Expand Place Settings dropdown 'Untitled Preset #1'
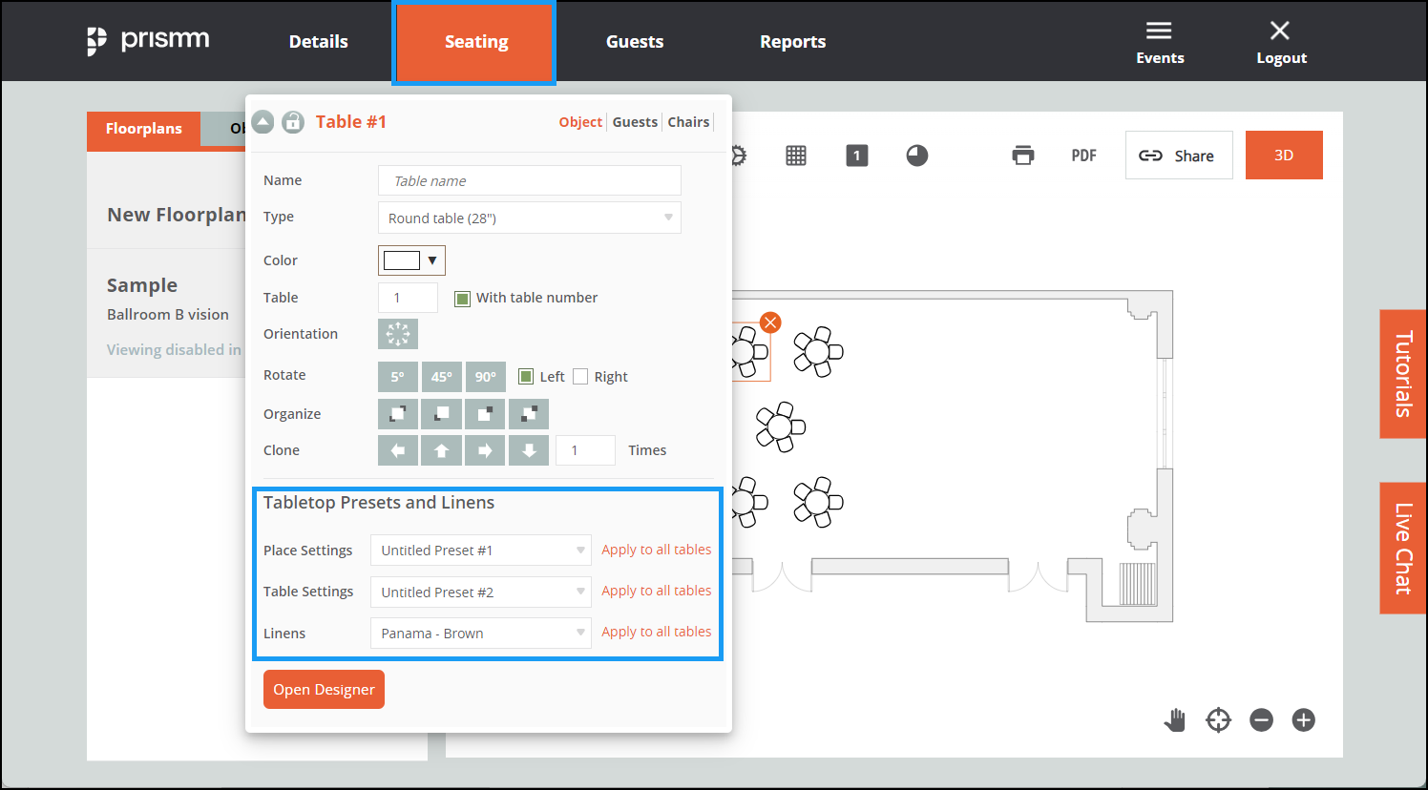The width and height of the screenshot is (1428, 790). click(x=481, y=551)
